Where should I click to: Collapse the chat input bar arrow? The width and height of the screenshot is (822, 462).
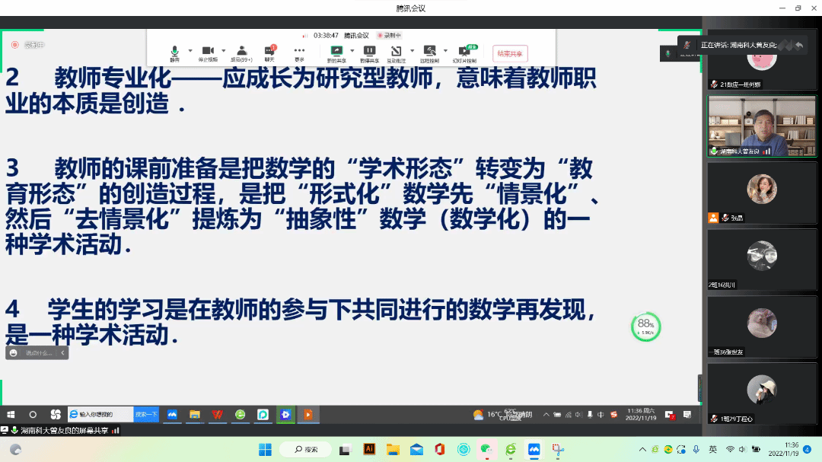coord(63,352)
